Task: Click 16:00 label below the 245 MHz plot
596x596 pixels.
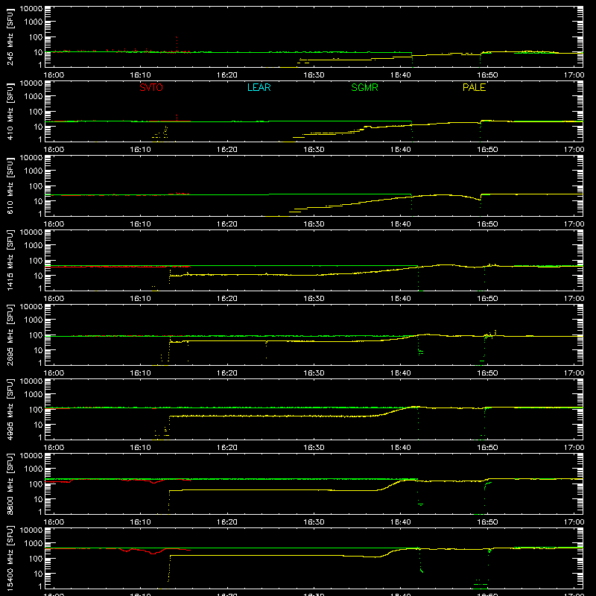Action: coord(54,75)
